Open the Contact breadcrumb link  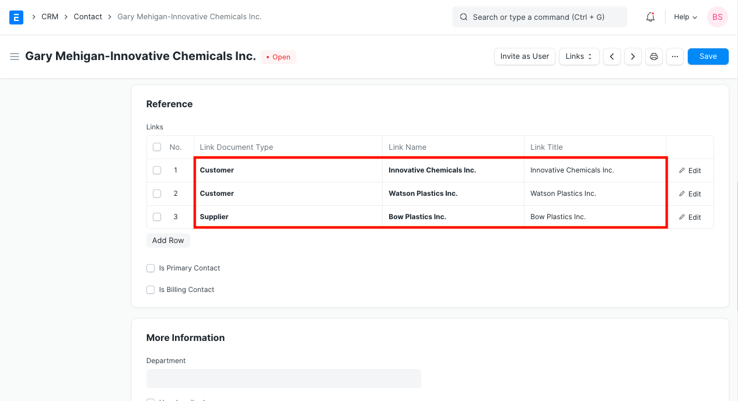coord(88,16)
